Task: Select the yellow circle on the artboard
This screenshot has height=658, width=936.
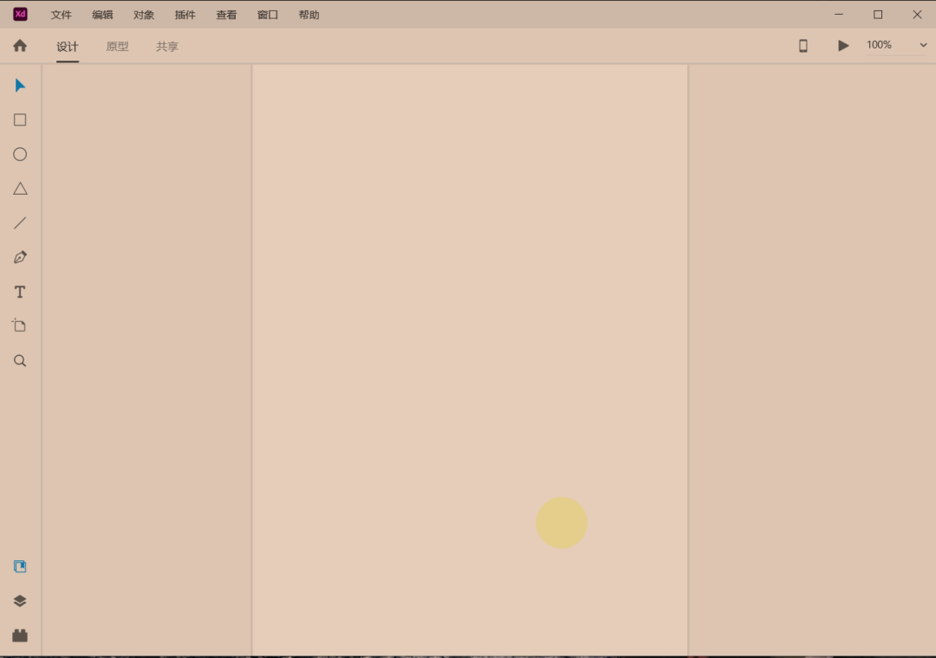Action: pyautogui.click(x=561, y=523)
